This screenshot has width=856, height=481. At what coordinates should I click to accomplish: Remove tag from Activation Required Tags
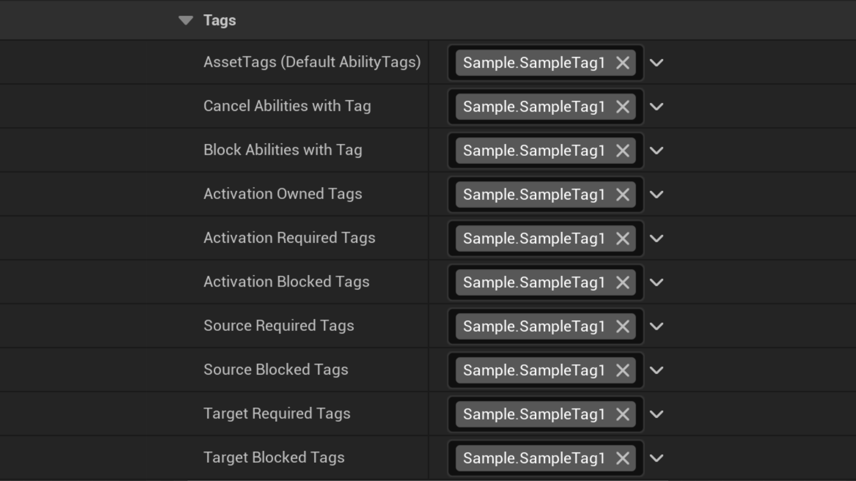point(622,239)
